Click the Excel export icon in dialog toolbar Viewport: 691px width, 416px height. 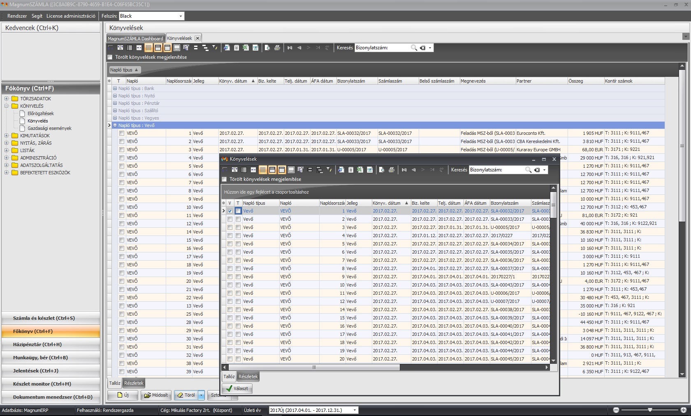pos(360,170)
